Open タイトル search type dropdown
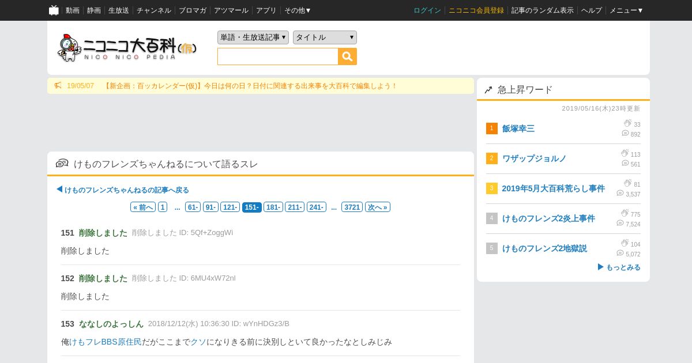This screenshot has height=363, width=692. 325,37
